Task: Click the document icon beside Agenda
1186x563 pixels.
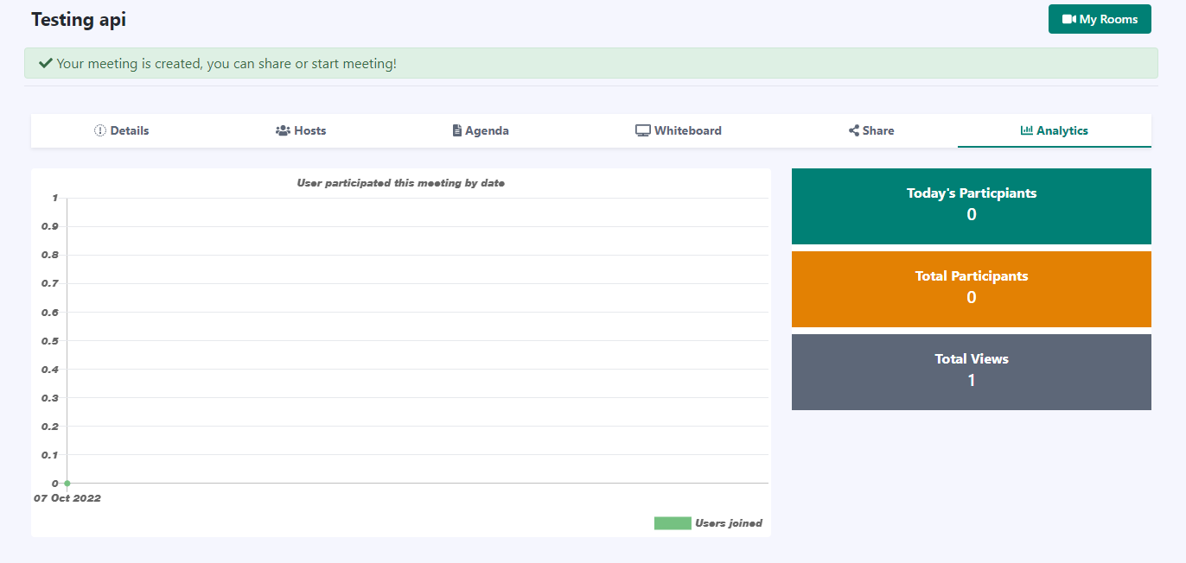Action: [x=457, y=131]
